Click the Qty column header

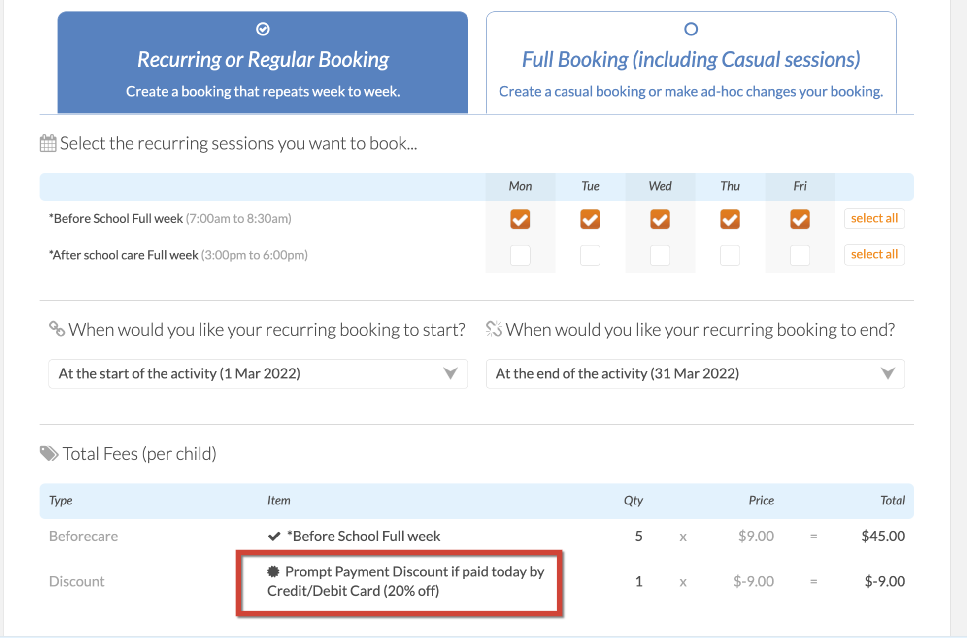point(634,501)
